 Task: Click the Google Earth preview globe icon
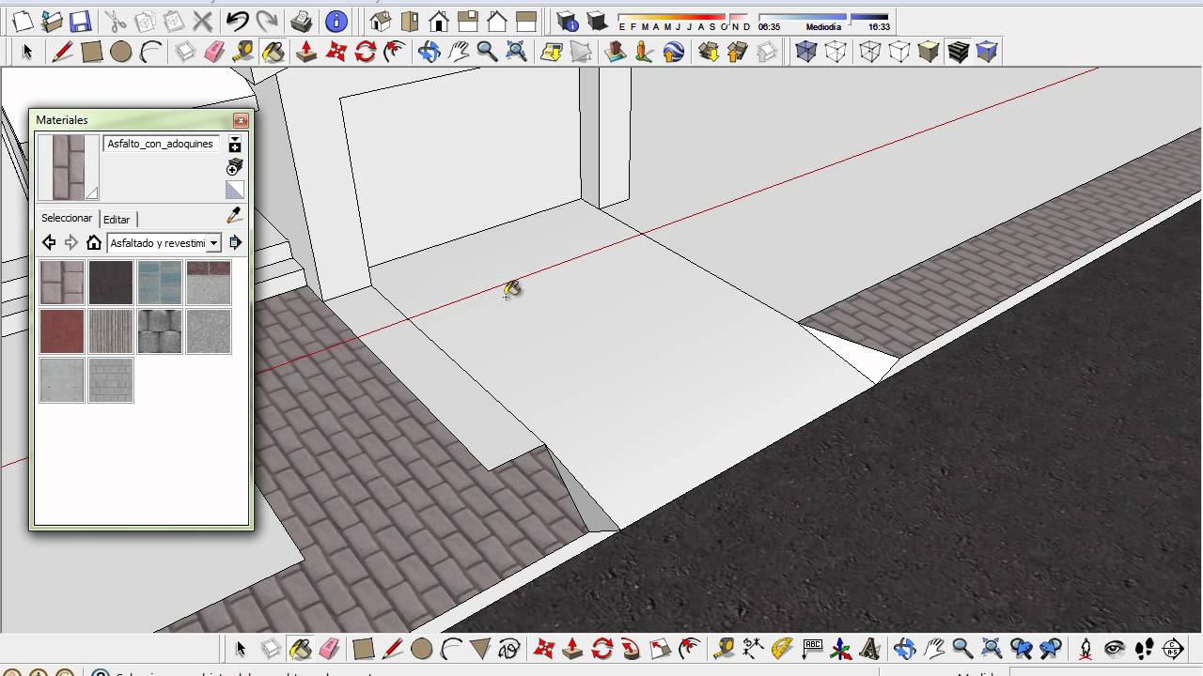tap(673, 52)
